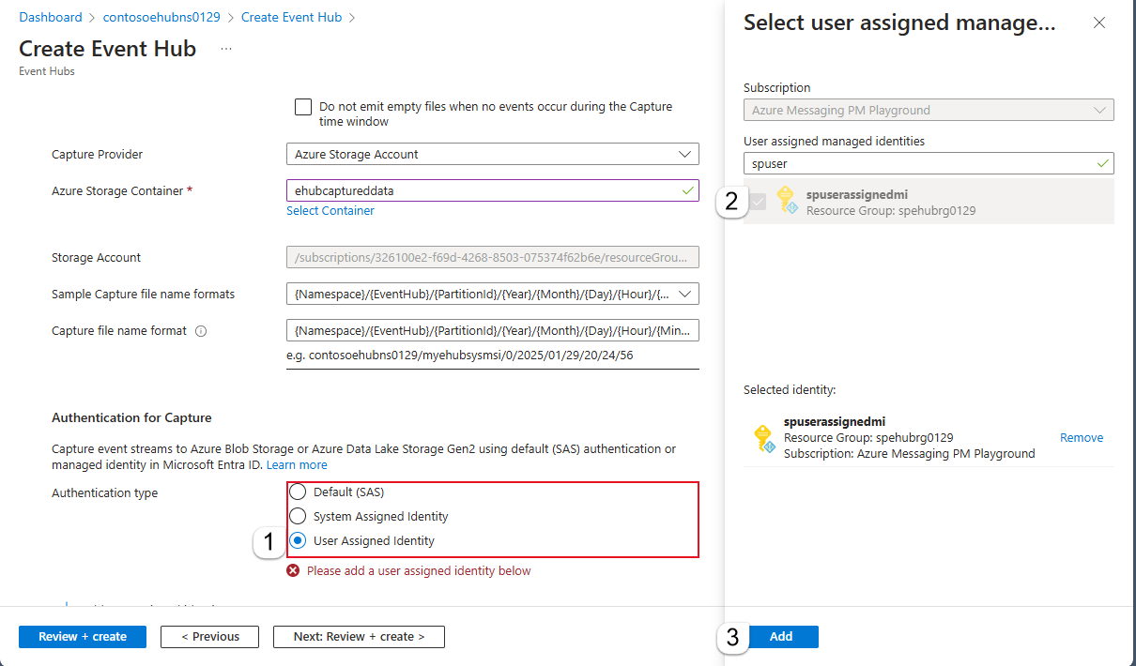The width and height of the screenshot is (1136, 666).
Task: Expand Sample Capture file name formats dropdown
Action: (x=493, y=295)
